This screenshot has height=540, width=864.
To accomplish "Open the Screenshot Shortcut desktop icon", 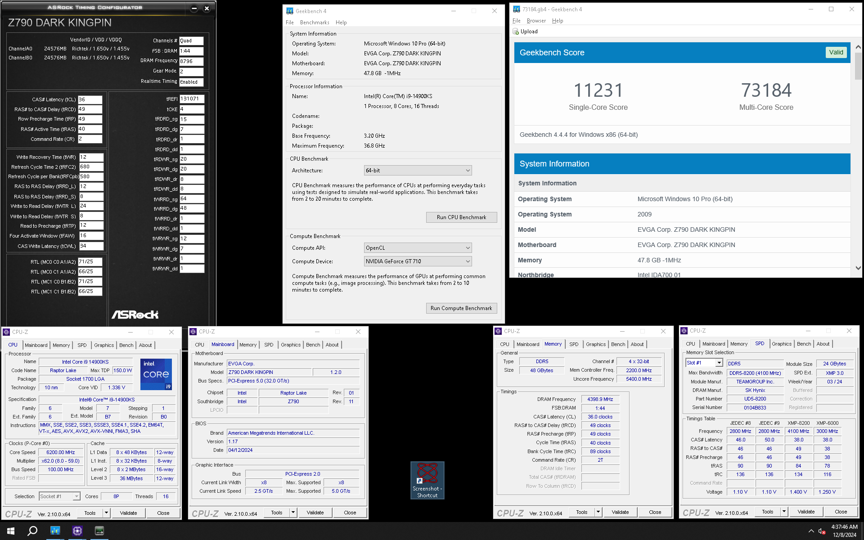I will point(427,480).
